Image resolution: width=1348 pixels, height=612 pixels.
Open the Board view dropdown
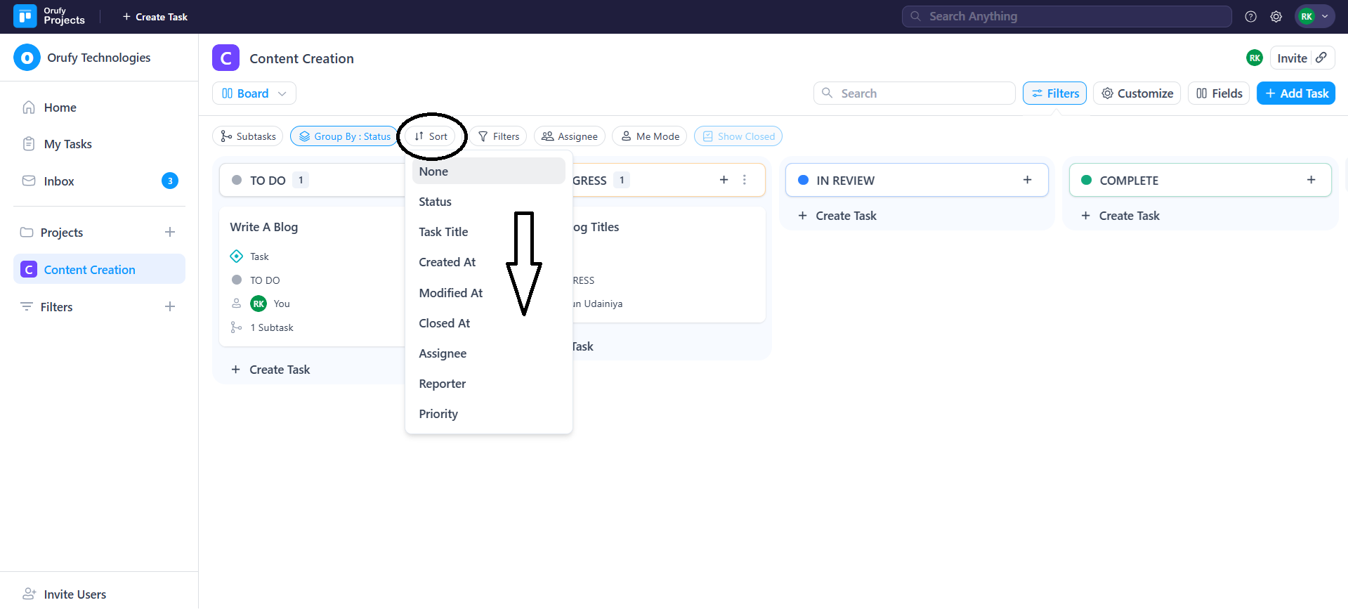coord(254,93)
